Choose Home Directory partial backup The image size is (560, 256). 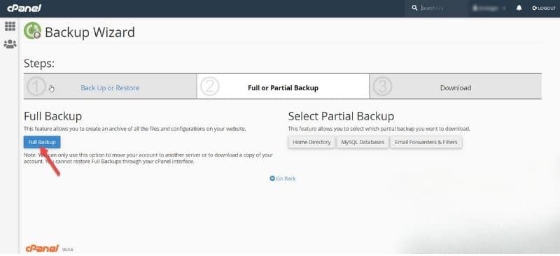coord(311,142)
